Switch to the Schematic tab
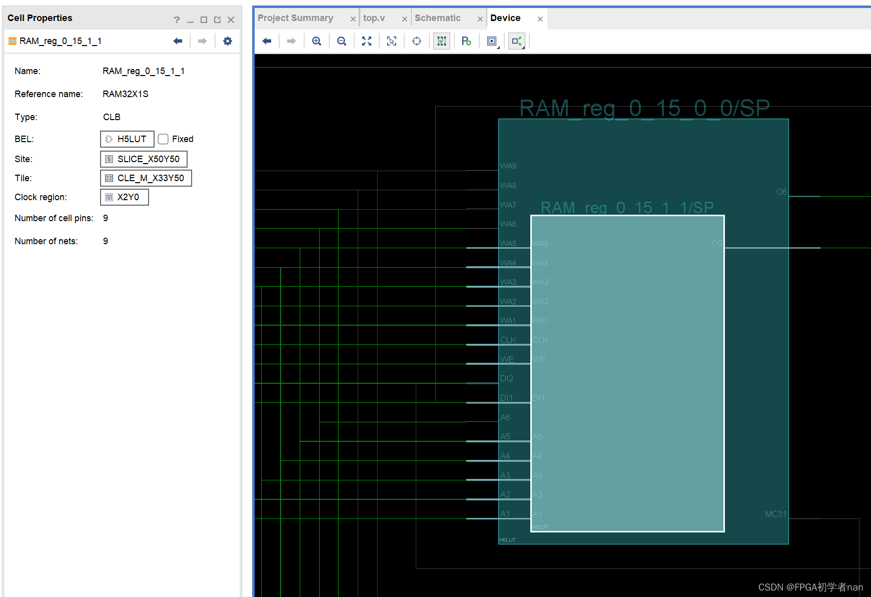Image resolution: width=871 pixels, height=597 pixels. coord(437,18)
